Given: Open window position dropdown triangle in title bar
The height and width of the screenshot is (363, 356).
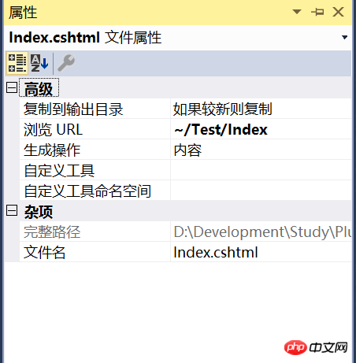Looking at the screenshot, I should click(297, 12).
